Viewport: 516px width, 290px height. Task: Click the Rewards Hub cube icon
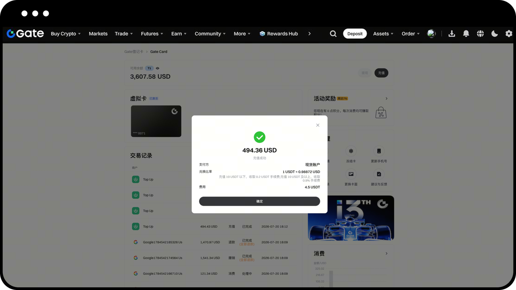[x=262, y=34]
